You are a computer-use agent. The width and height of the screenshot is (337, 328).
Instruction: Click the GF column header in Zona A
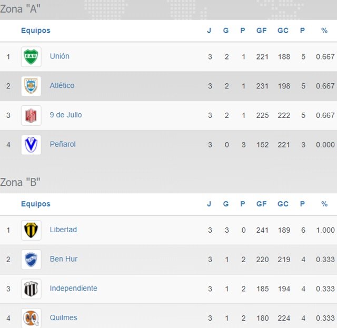261,31
